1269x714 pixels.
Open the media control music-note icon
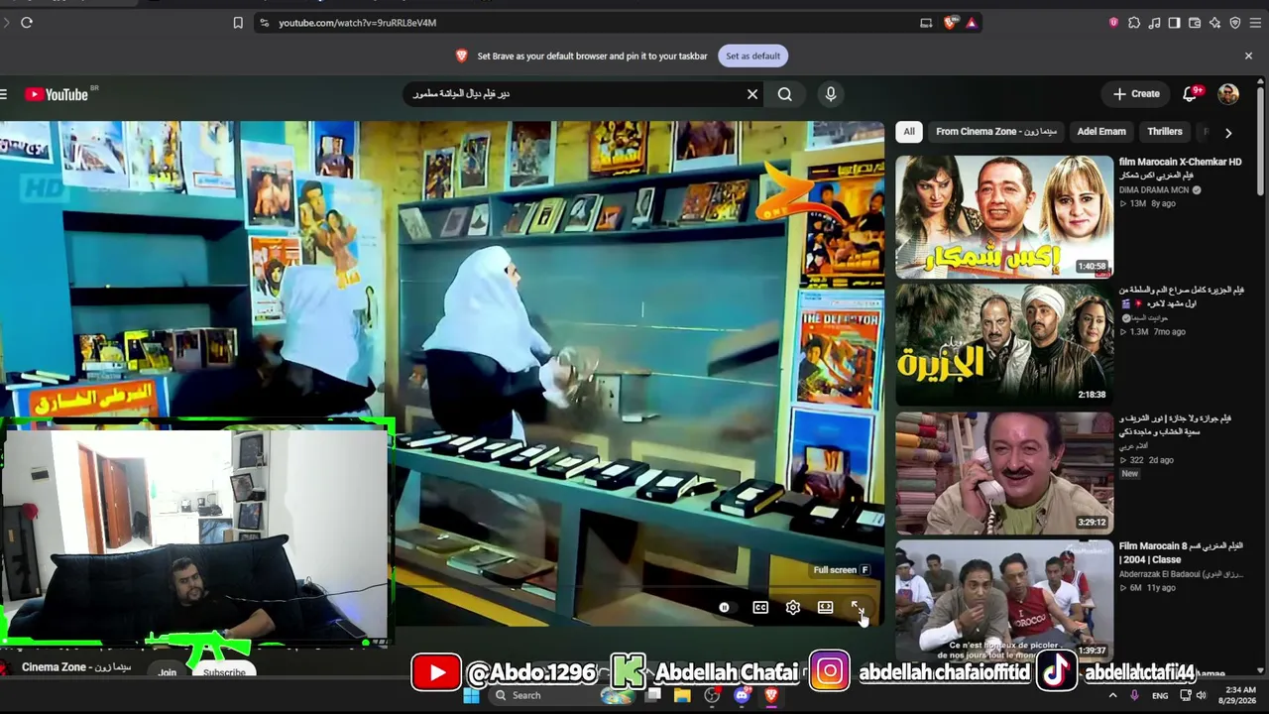pyautogui.click(x=1154, y=23)
